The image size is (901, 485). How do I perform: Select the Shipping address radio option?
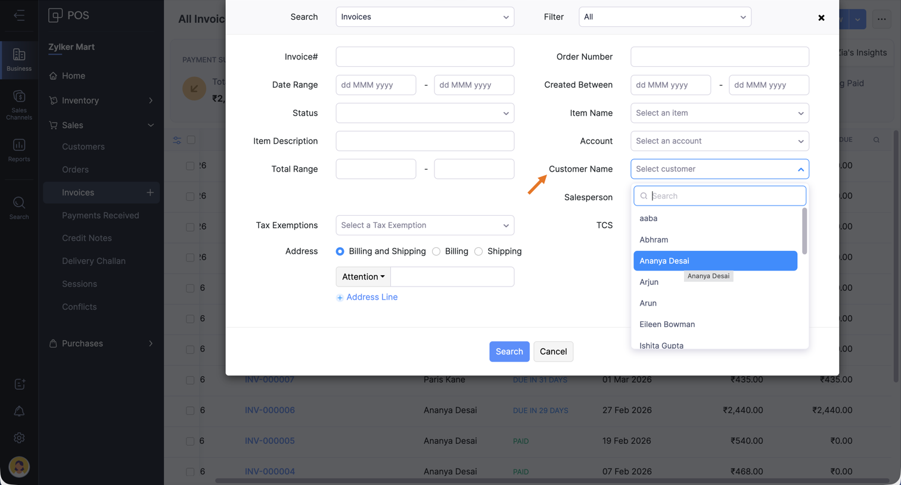(x=479, y=251)
